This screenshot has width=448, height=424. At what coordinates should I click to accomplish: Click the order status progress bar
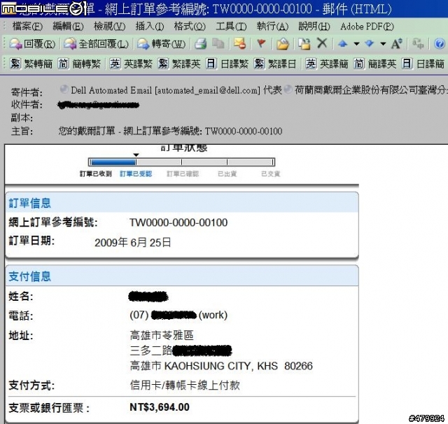181,162
